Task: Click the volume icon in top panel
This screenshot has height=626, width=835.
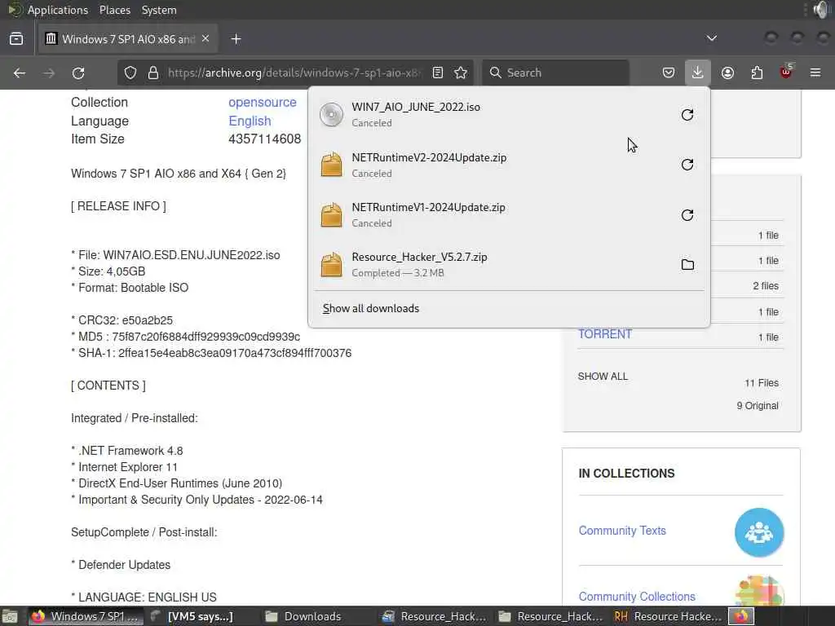Action: (x=820, y=10)
